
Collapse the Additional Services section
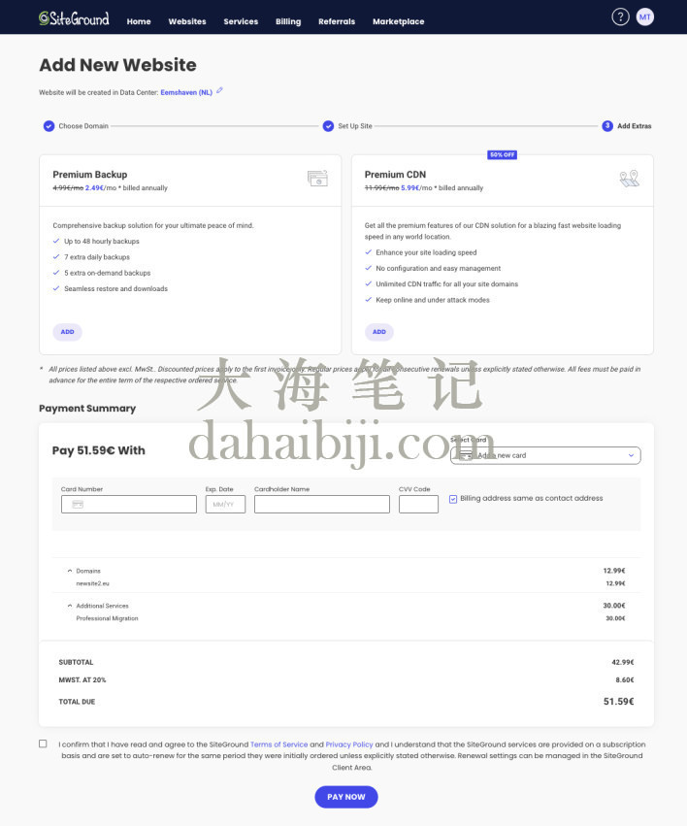pyautogui.click(x=70, y=606)
